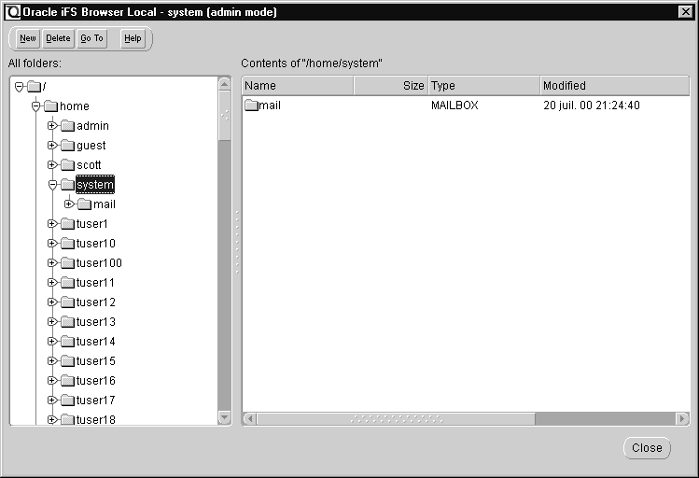Expand the scott folder node
Viewport: 699px width, 478px height.
click(52, 165)
